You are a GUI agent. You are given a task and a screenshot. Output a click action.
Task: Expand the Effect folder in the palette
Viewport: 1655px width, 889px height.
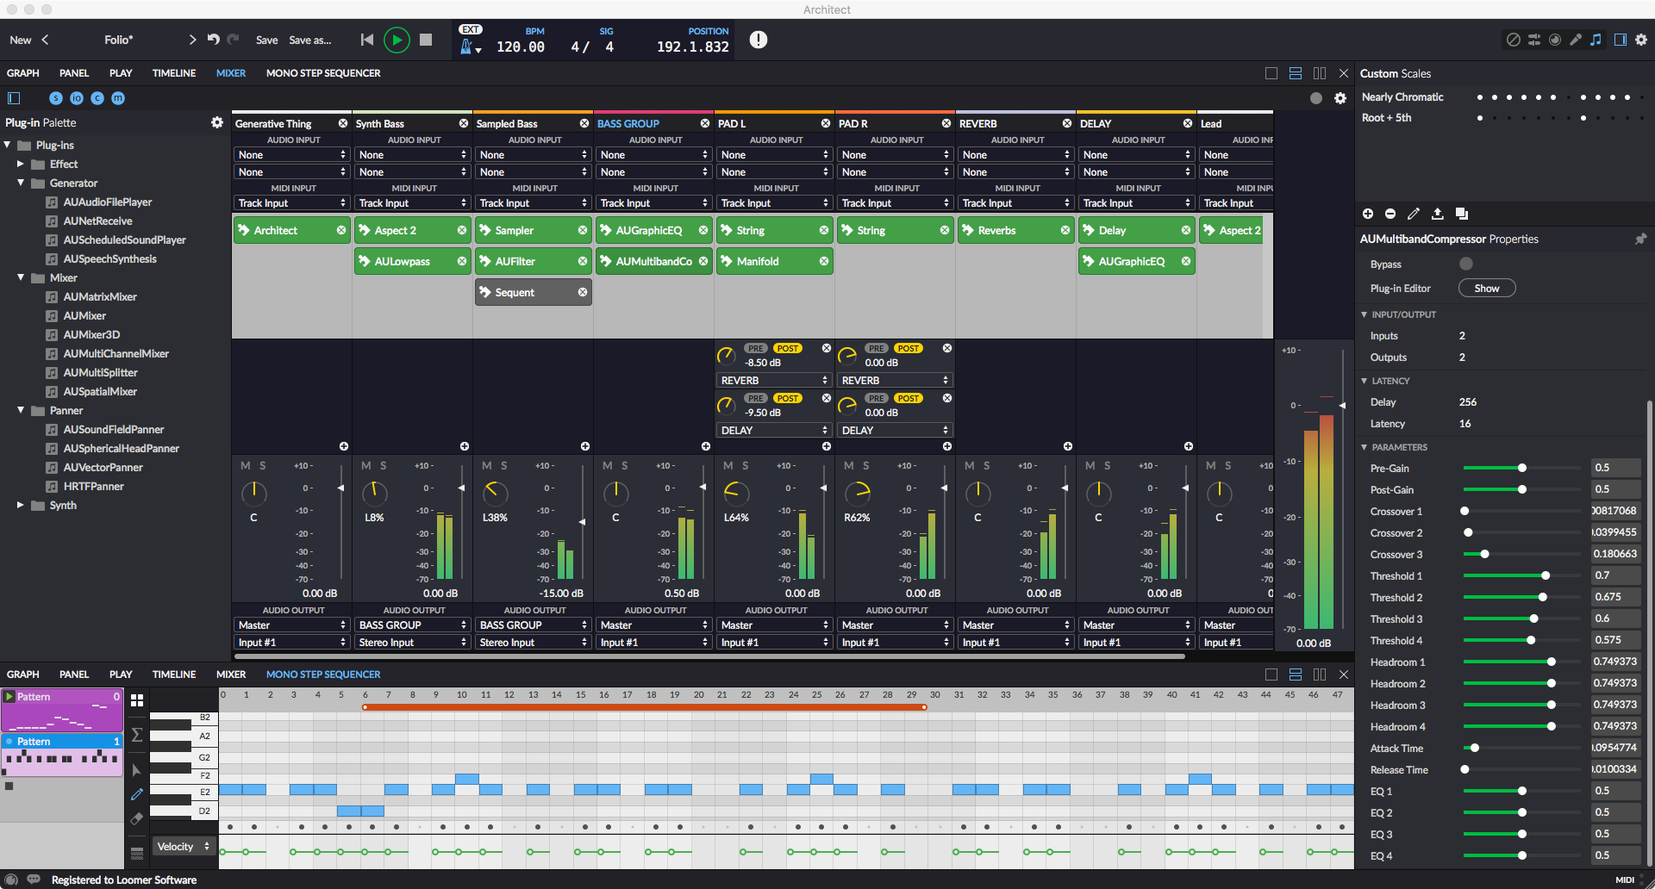coord(21,164)
